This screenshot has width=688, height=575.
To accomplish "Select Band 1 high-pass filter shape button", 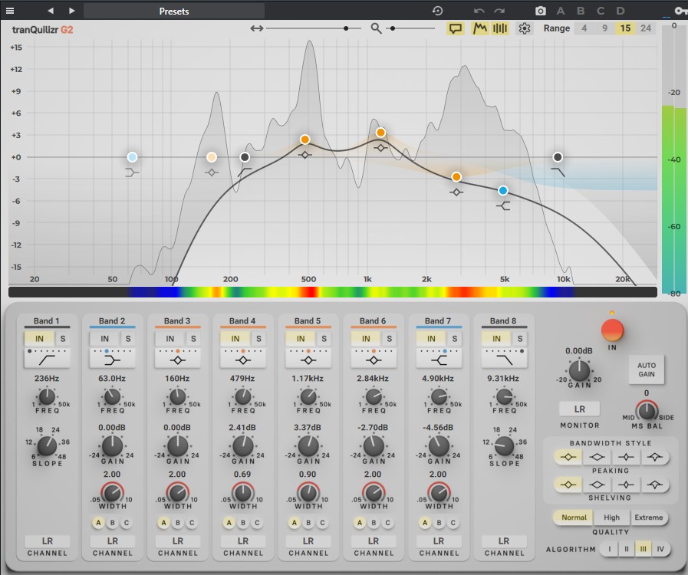I will point(47,360).
